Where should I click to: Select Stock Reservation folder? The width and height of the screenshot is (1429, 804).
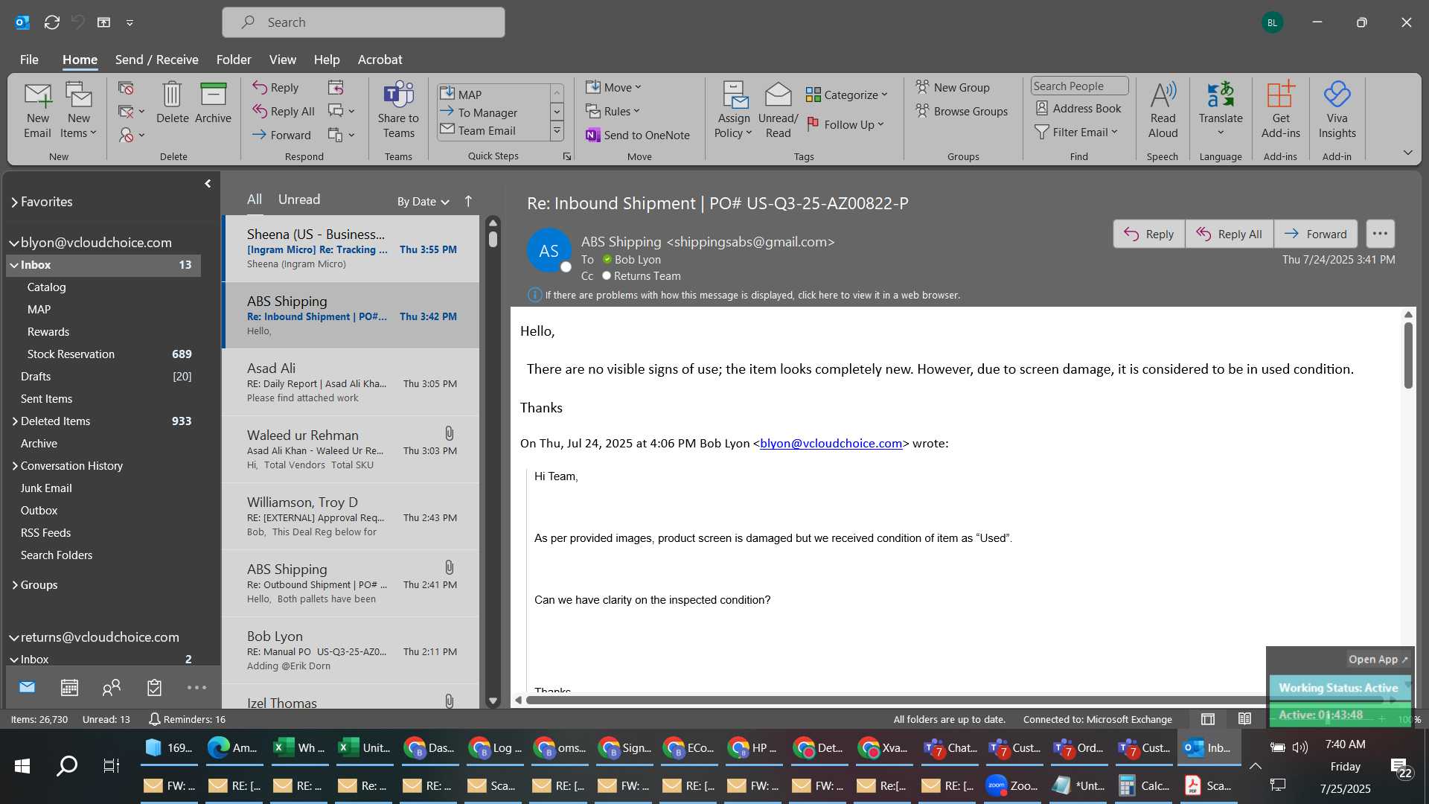click(103, 354)
